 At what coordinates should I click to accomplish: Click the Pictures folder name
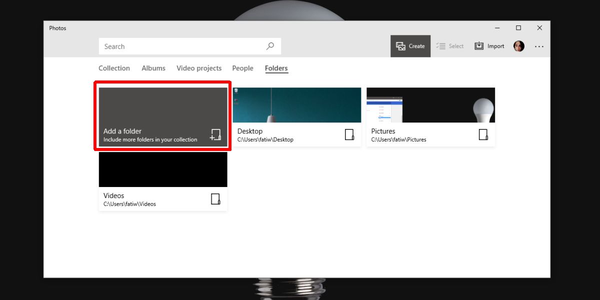(383, 131)
